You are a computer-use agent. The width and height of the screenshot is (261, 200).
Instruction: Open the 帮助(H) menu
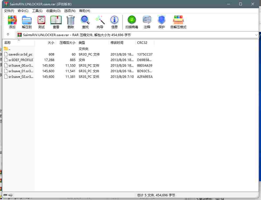point(85,11)
